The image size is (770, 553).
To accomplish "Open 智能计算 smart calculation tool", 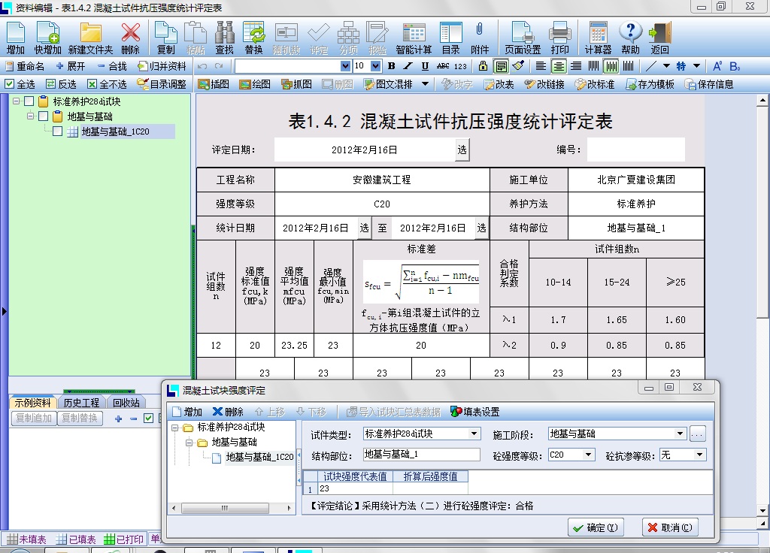I will (x=414, y=38).
